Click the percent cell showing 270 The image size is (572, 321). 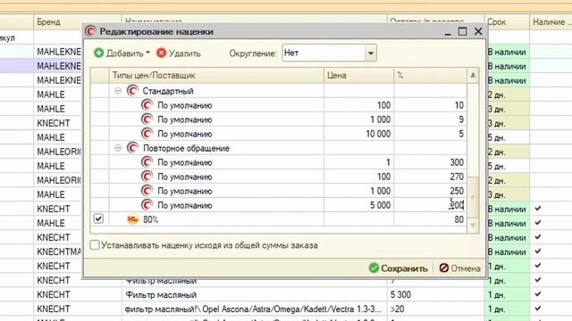click(x=430, y=177)
